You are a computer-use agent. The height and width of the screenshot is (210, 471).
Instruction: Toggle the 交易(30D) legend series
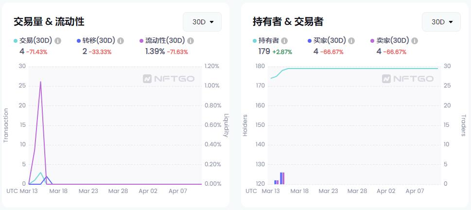click(33, 40)
